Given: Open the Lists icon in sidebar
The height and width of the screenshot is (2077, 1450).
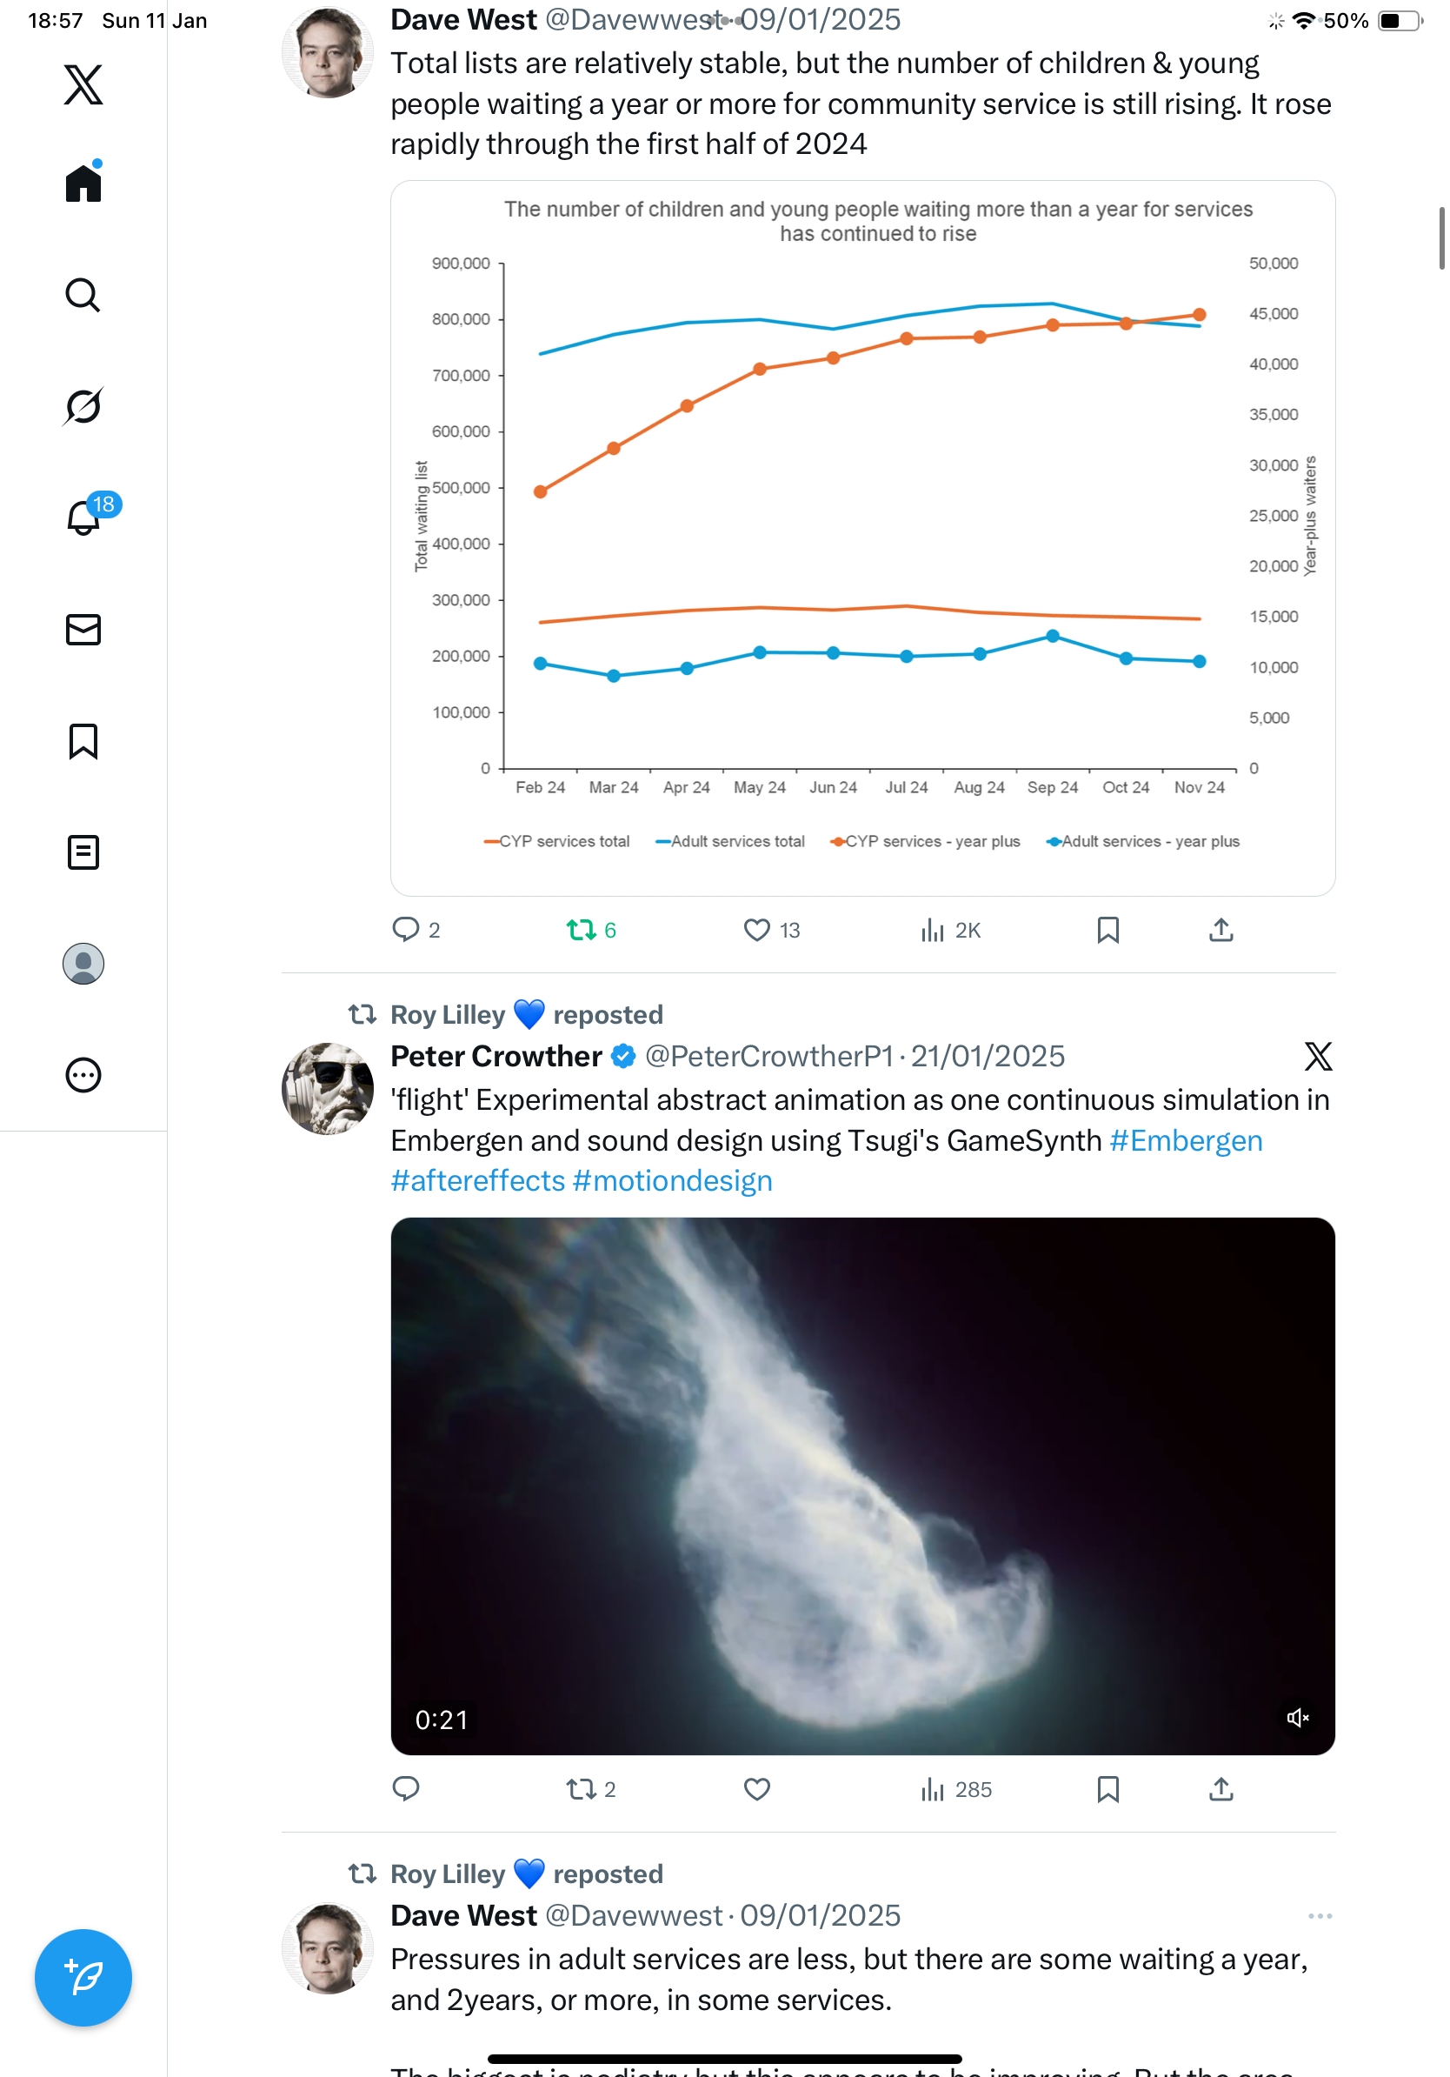Looking at the screenshot, I should (x=83, y=852).
